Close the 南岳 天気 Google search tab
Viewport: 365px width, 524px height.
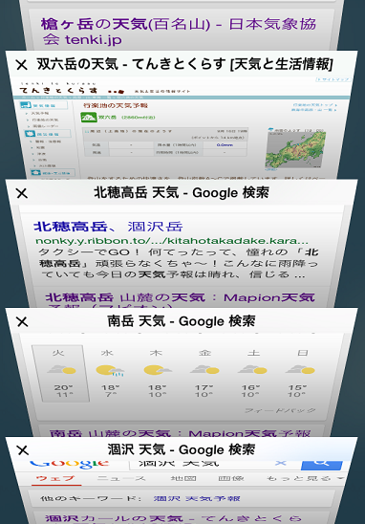click(x=22, y=322)
